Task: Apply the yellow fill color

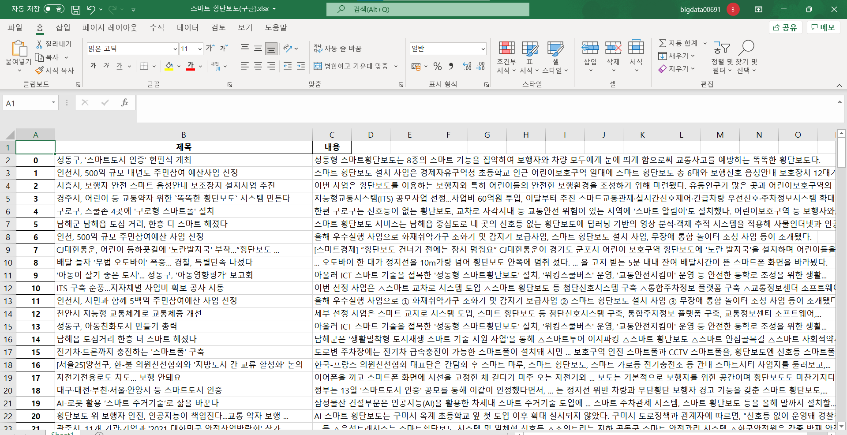Action: coord(169,66)
